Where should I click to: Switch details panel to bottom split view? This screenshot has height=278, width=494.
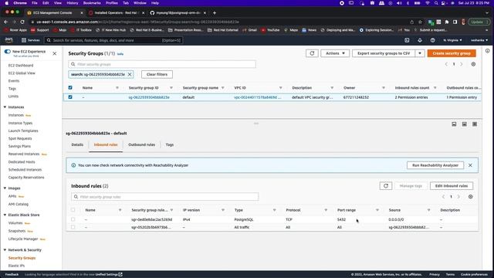[454, 124]
